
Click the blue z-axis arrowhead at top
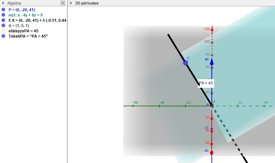click(x=212, y=61)
